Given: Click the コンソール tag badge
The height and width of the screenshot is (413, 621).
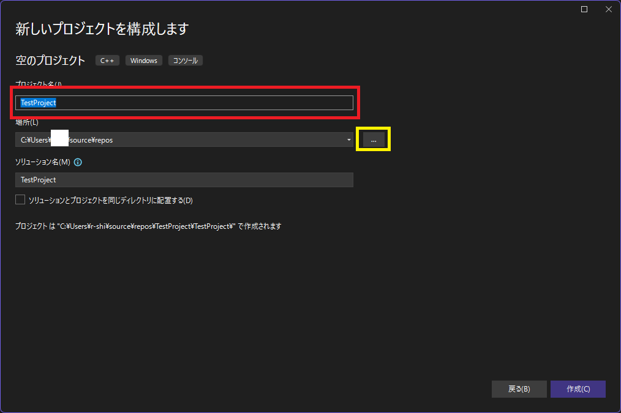Looking at the screenshot, I should tap(185, 61).
